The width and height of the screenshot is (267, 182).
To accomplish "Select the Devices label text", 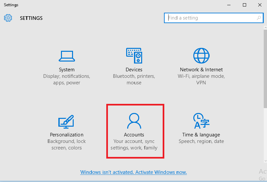I will coord(134,70).
